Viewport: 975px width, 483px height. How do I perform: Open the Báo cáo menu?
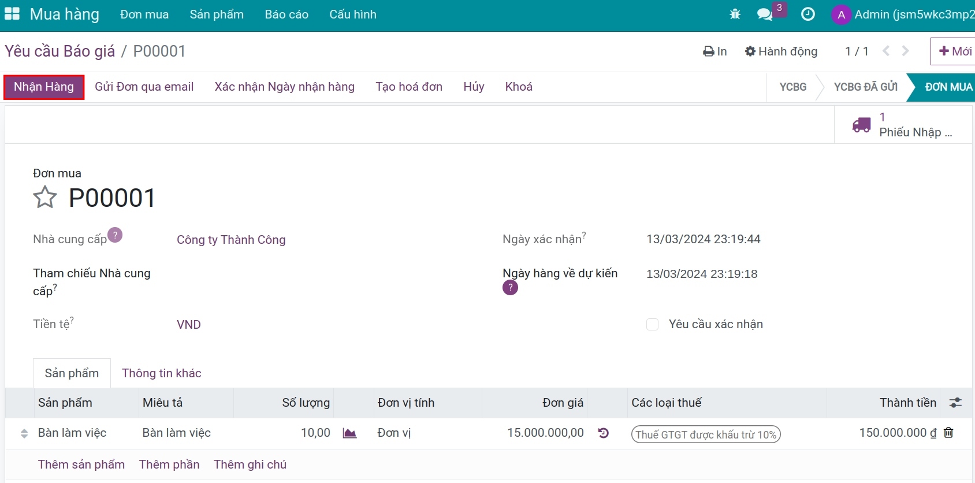286,14
